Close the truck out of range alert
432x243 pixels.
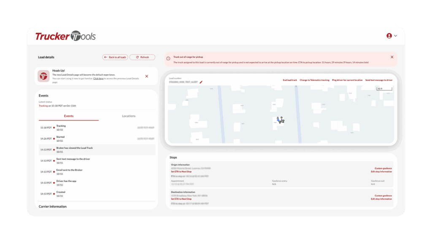click(391, 57)
